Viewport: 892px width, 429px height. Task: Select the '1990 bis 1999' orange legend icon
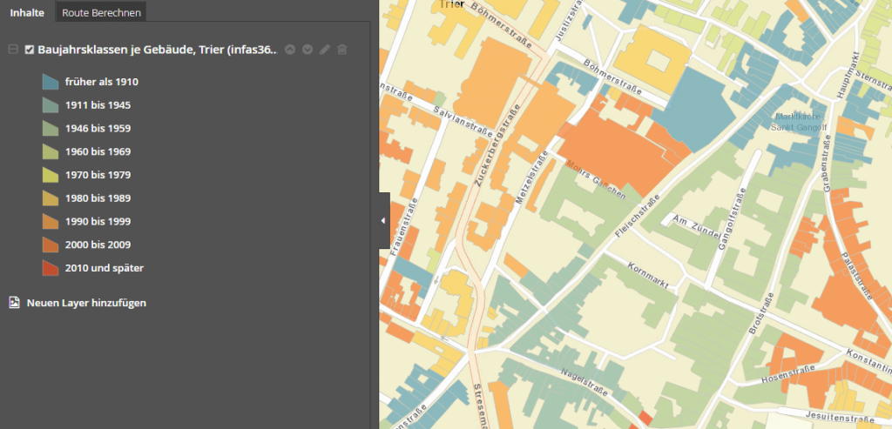point(50,221)
